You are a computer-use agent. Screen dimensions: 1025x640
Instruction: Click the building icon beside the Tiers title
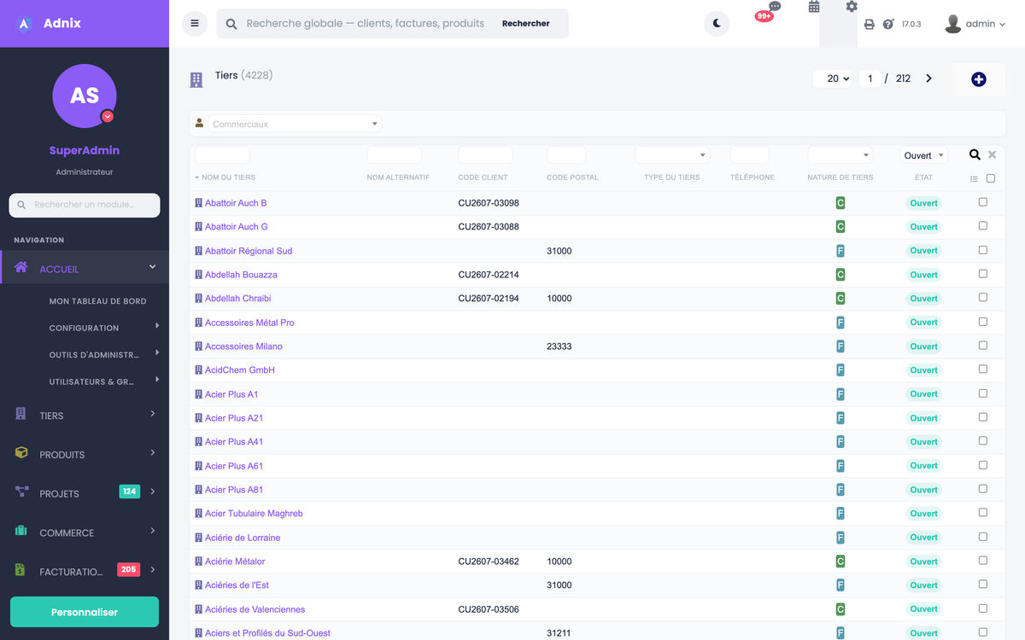196,79
